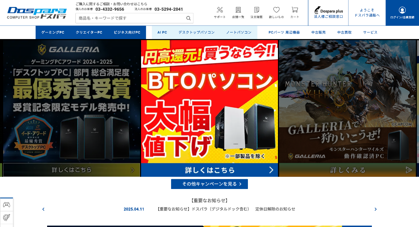This screenshot has height=227, width=419.
Task: Click the 【重要なお知らせ】 heading
Action: 209,200
